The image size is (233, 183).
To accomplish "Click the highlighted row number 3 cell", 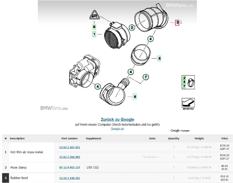I will [x=5, y=178].
